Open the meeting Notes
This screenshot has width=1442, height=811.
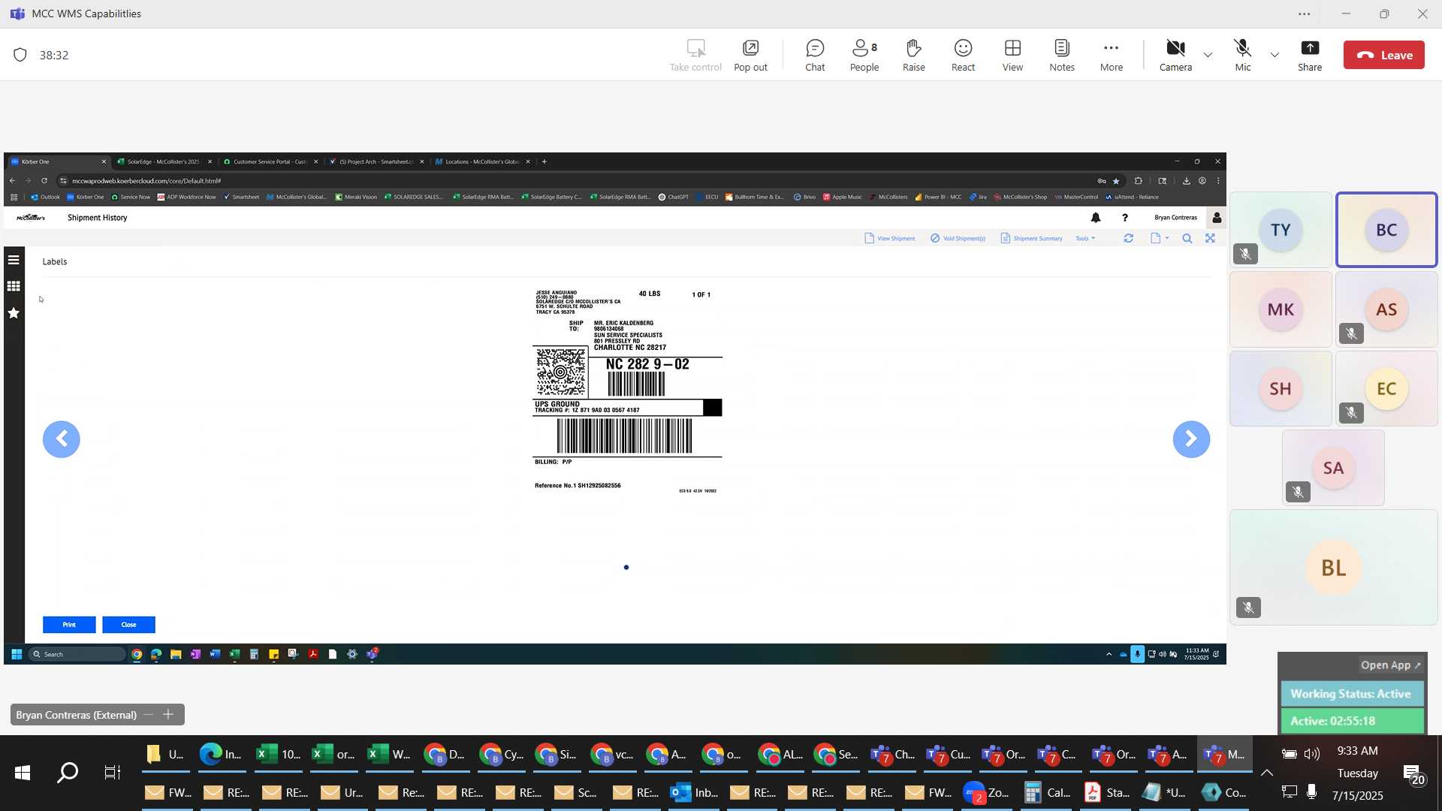point(1062,56)
